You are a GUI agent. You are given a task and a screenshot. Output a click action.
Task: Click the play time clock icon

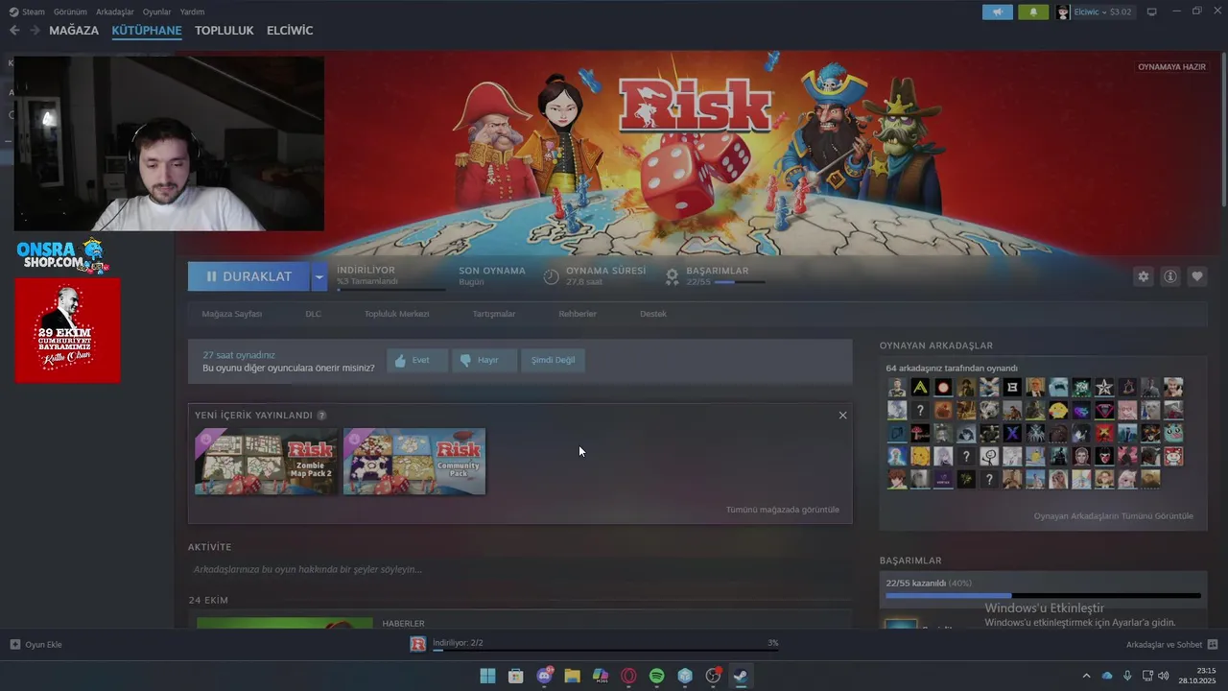click(x=551, y=276)
